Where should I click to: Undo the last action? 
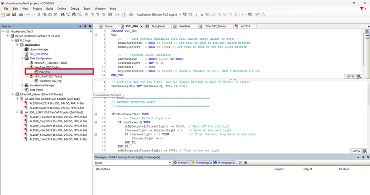(28, 15)
